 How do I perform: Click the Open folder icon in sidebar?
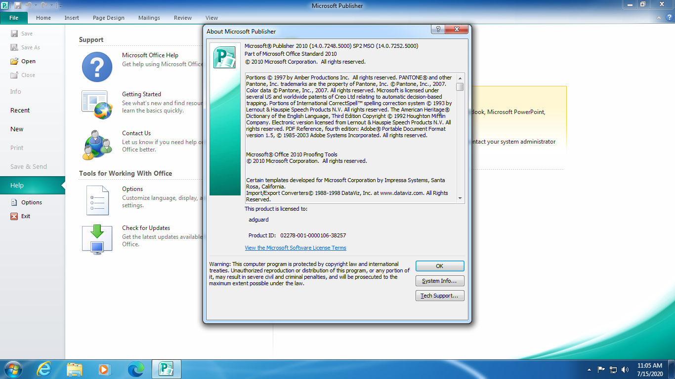pos(14,61)
